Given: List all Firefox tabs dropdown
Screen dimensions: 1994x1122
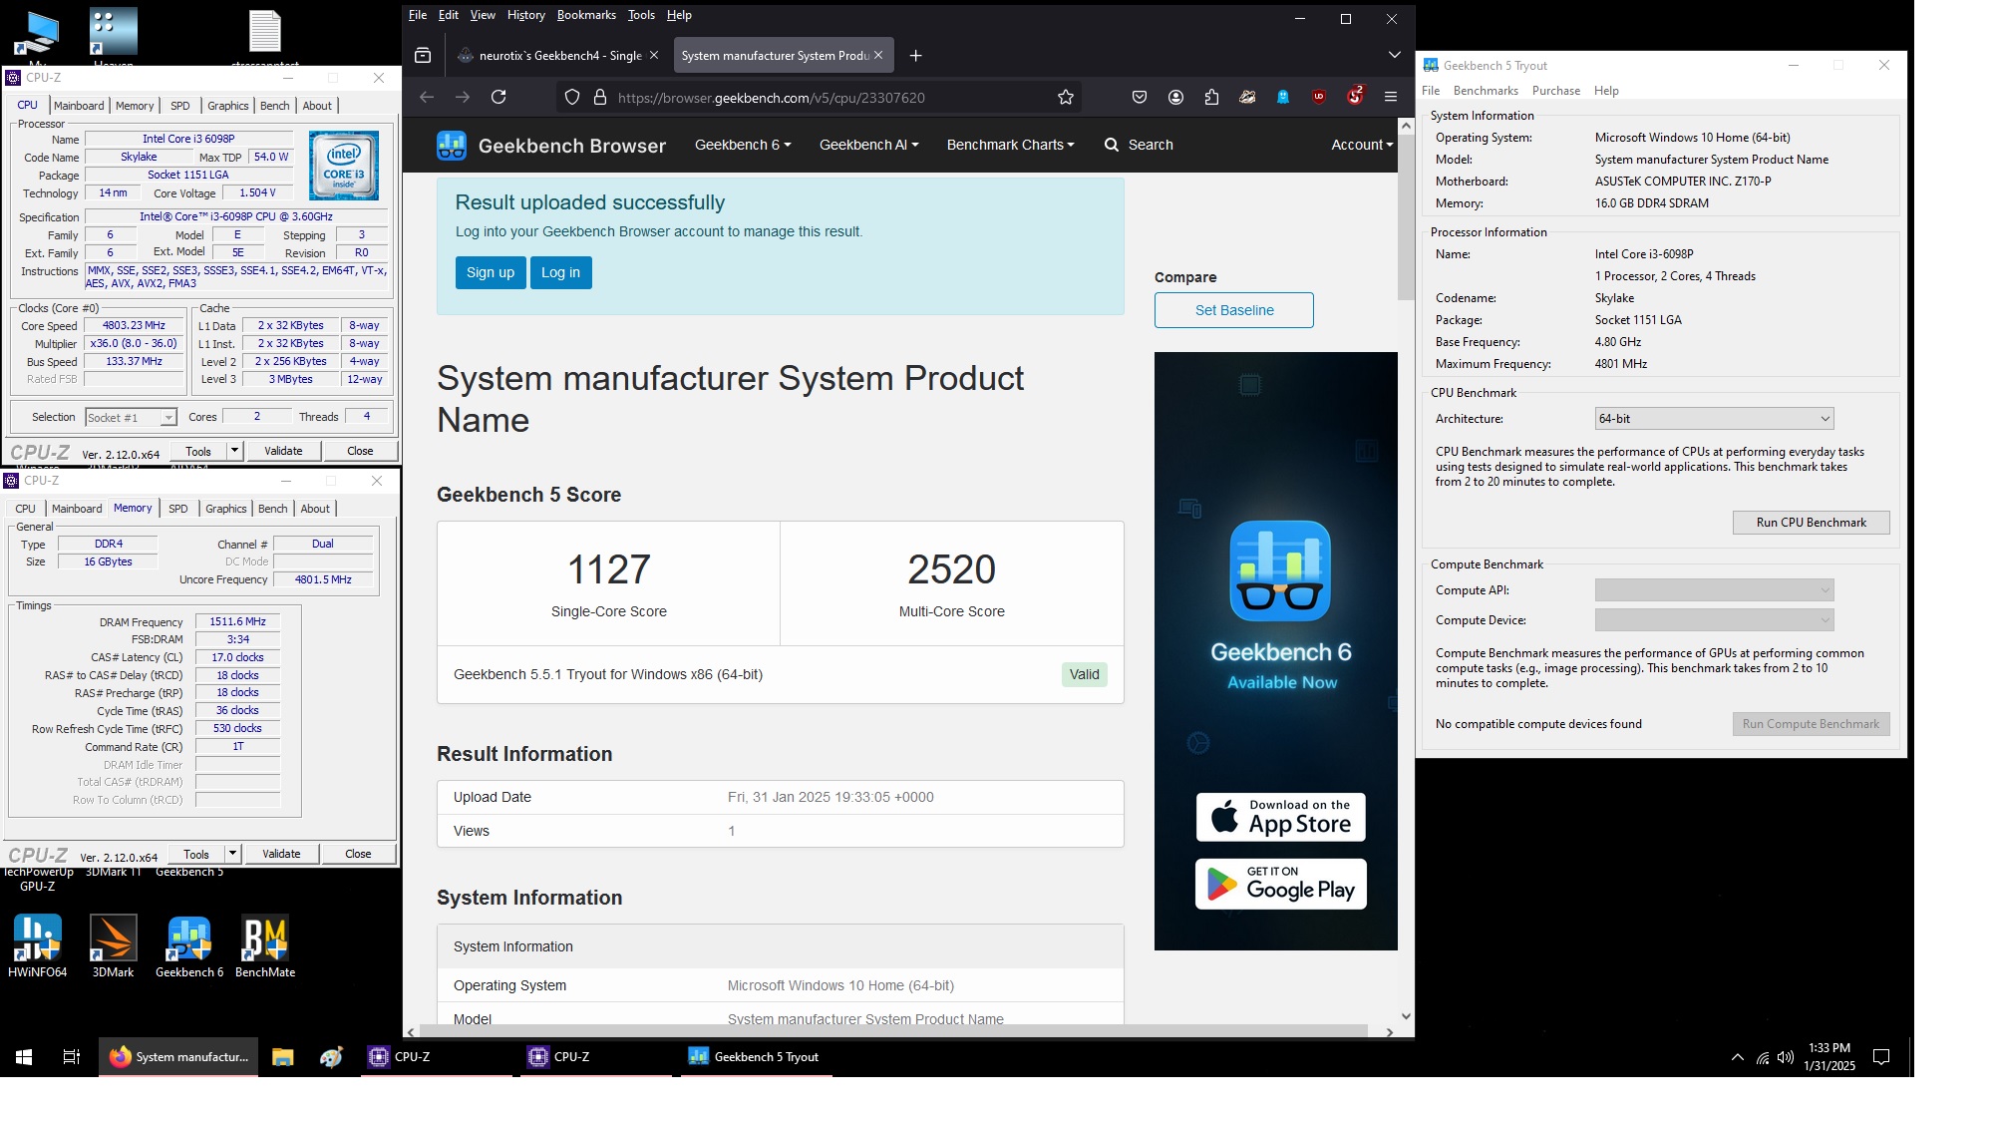Looking at the screenshot, I should (x=1394, y=55).
